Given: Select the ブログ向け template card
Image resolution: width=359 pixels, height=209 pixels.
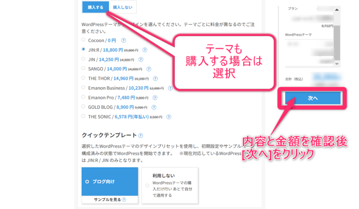Looking at the screenshot, I should 110,182.
